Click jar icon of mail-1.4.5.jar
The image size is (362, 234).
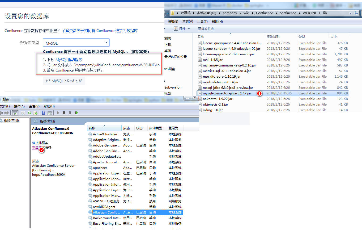click(200, 60)
